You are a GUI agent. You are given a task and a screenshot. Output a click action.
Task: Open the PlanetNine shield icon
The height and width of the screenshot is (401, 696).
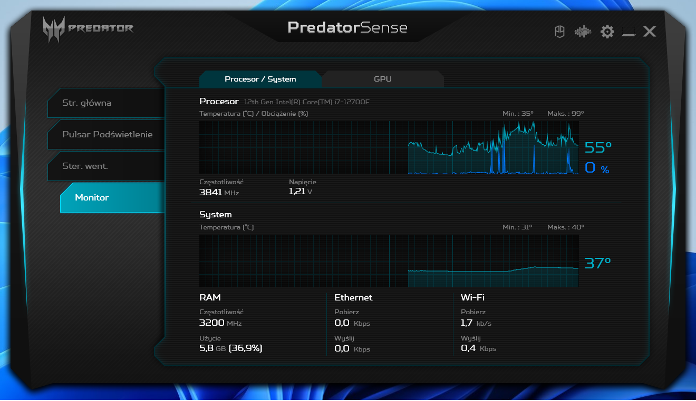[559, 32]
